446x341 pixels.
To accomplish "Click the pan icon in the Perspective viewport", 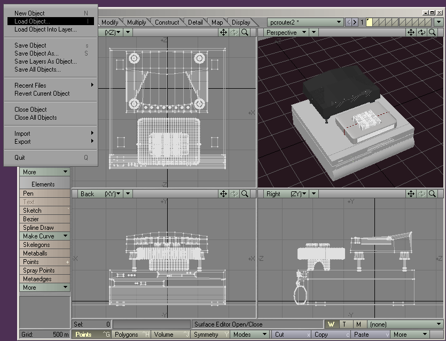I will point(411,32).
